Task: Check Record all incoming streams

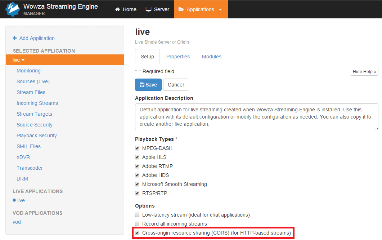Action: click(137, 224)
